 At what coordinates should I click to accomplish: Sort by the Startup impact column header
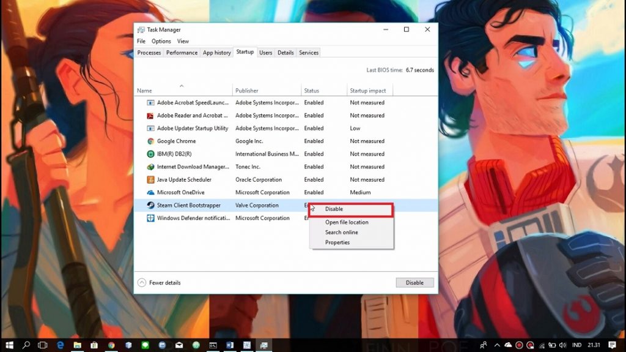(368, 91)
